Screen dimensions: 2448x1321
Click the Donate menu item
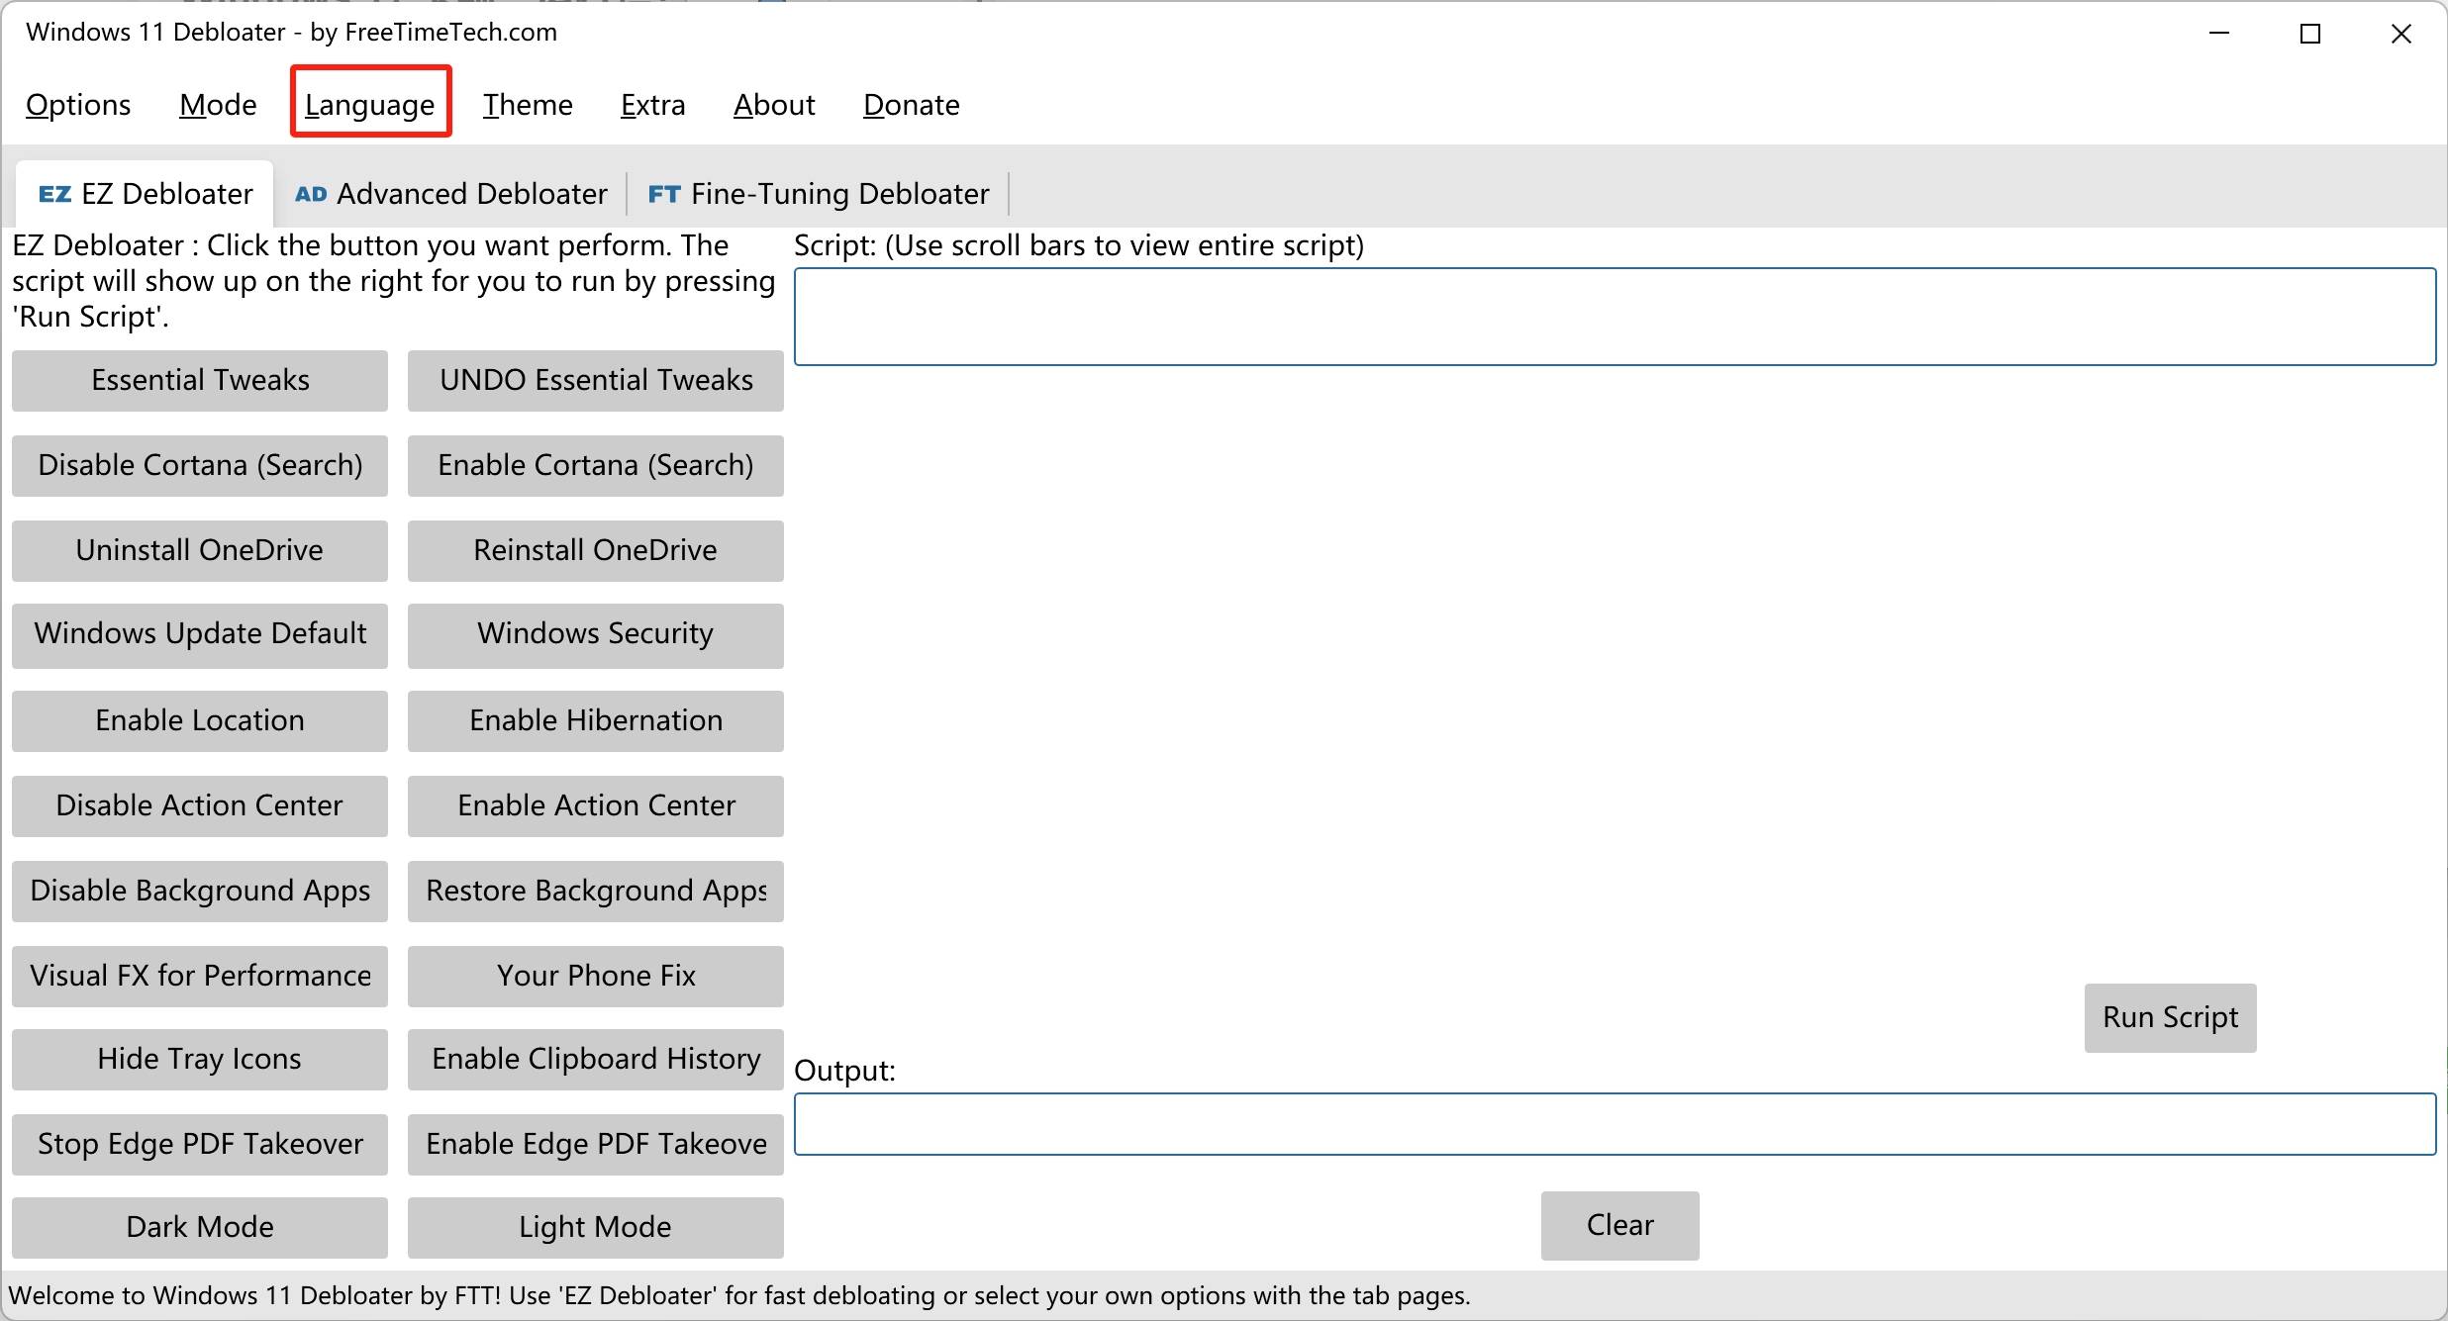[x=911, y=105]
